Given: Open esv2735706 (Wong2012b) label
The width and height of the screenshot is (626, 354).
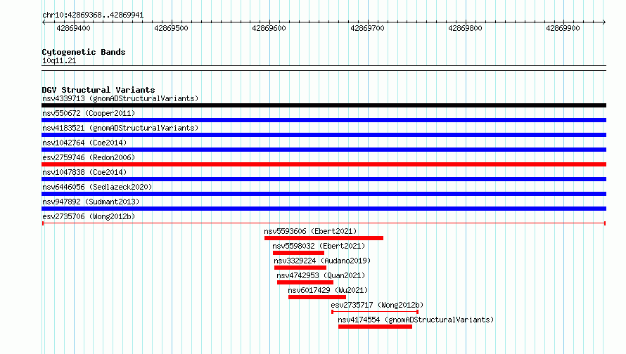Looking at the screenshot, I should [89, 216].
